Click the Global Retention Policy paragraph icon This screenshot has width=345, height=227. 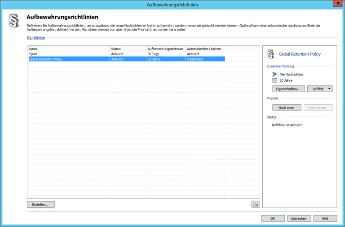(x=270, y=54)
